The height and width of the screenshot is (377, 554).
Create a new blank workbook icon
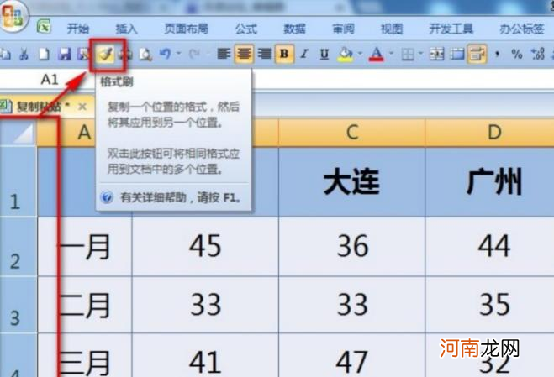pyautogui.click(x=45, y=54)
